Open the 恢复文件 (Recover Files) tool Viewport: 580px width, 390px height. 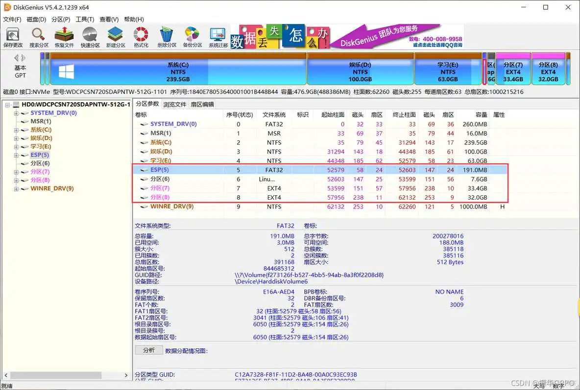(x=64, y=36)
